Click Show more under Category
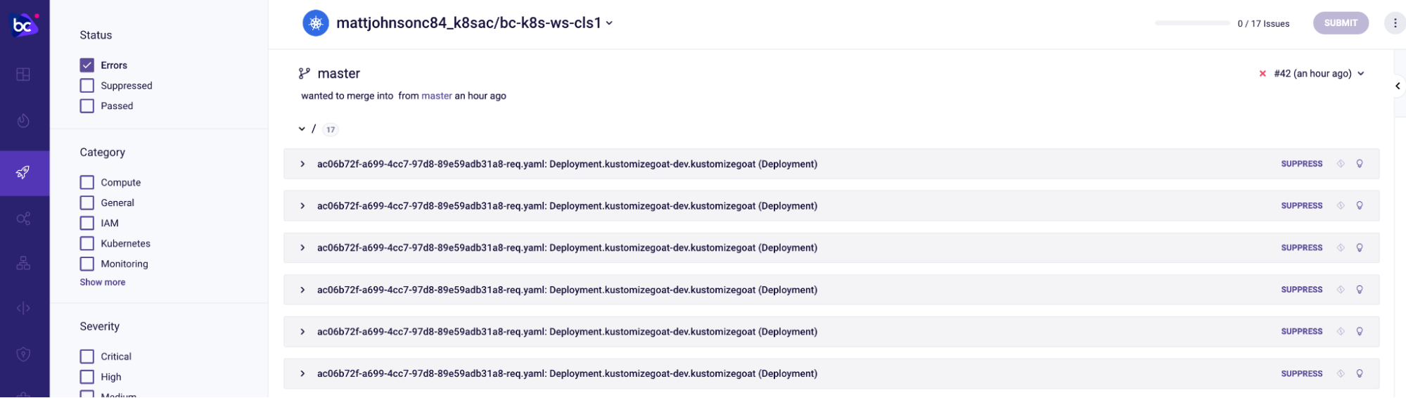Screen dimensions: 1406x398 pos(103,283)
